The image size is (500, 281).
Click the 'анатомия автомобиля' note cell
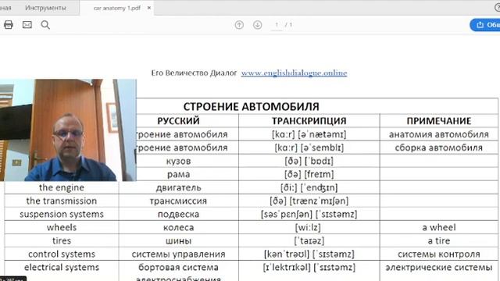coord(439,134)
